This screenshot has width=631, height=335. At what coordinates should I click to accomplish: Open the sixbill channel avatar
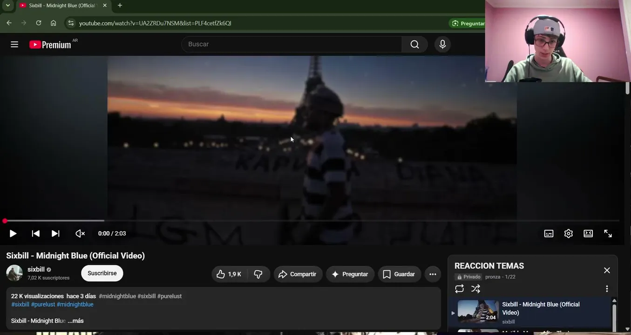tap(14, 273)
